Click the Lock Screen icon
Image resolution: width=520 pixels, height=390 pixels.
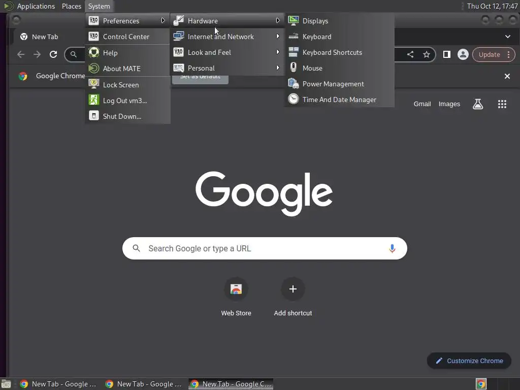[x=94, y=84]
